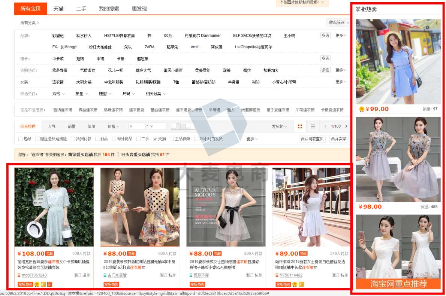446x296 pixels.
Task: Click 合并同款宝贝 button
Action: [x=312, y=139]
